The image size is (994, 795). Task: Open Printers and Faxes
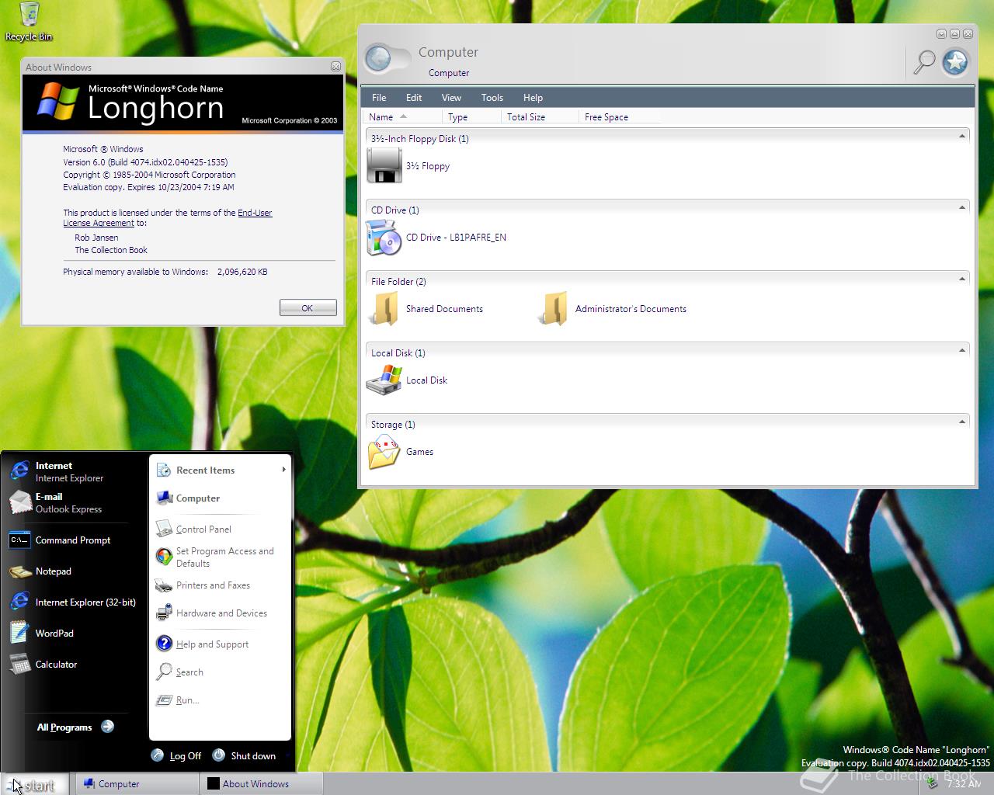click(221, 585)
